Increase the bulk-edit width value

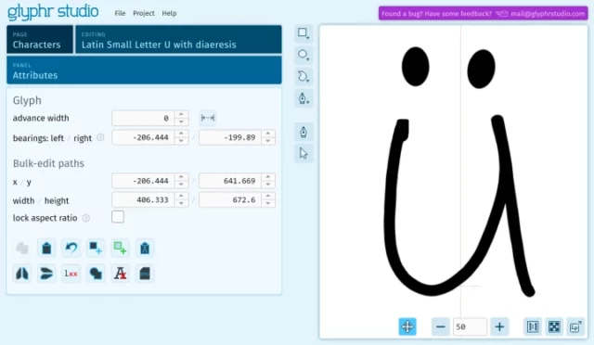point(182,196)
